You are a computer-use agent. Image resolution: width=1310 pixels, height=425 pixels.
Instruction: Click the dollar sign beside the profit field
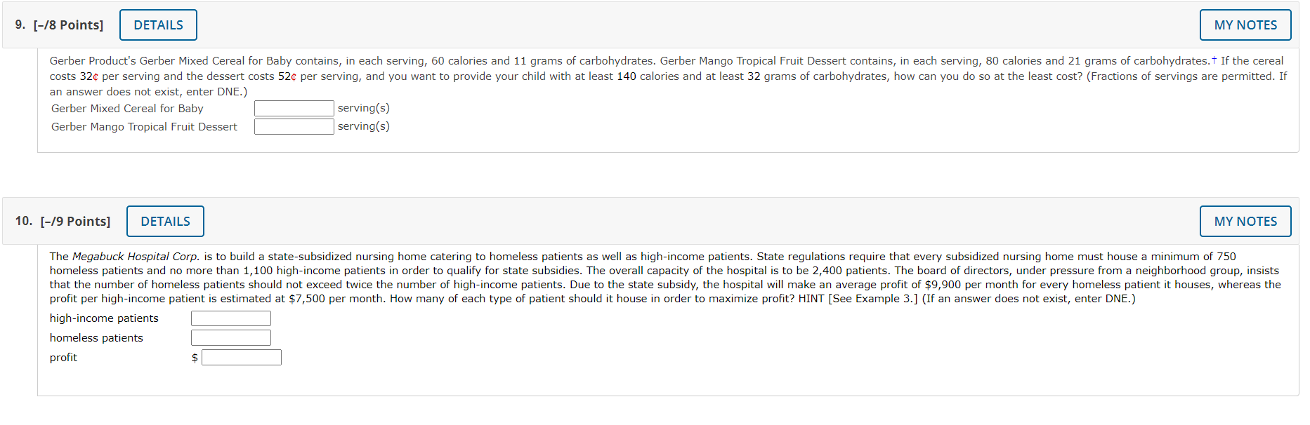coord(194,357)
